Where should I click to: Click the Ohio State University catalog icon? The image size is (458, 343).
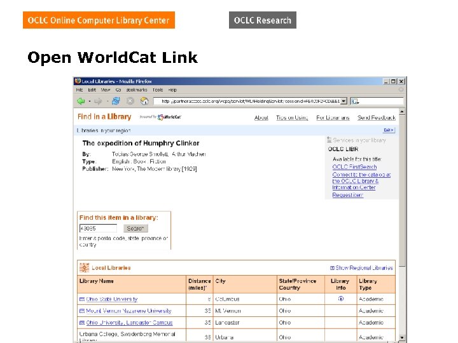[x=82, y=299]
